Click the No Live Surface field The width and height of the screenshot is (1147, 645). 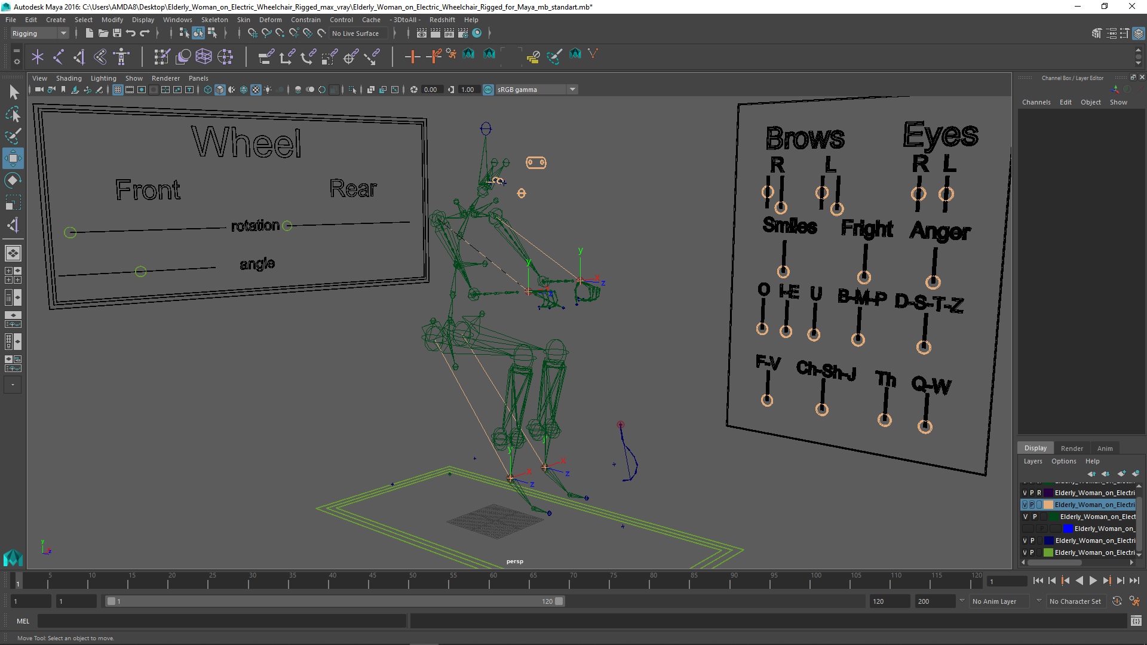pos(360,33)
